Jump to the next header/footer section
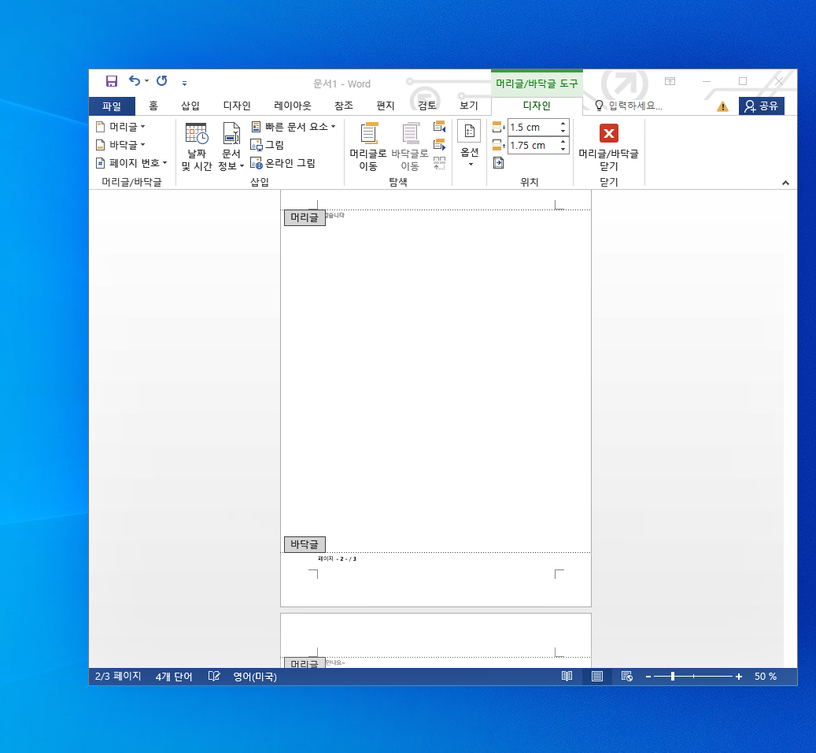This screenshot has height=753, width=816. tap(439, 144)
